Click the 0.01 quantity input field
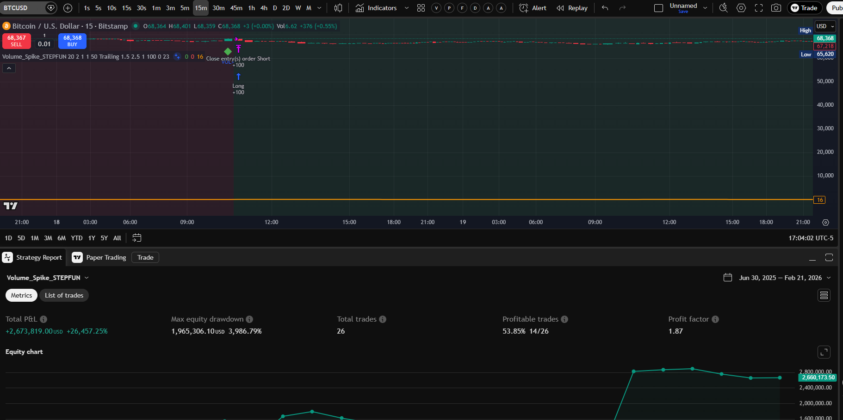Image resolution: width=843 pixels, height=420 pixels. coord(44,44)
